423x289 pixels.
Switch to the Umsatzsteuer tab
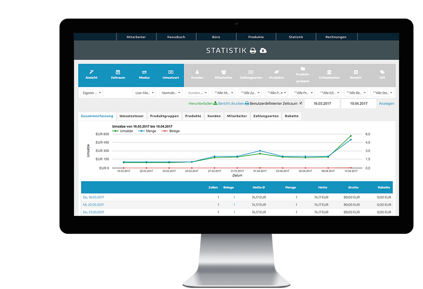coord(131,116)
